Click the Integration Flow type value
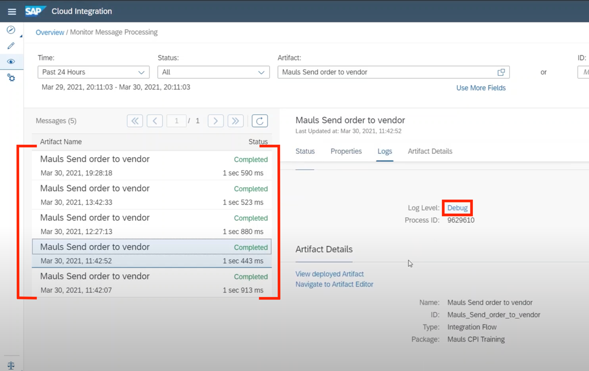Viewport: 589px width, 371px height. click(472, 328)
